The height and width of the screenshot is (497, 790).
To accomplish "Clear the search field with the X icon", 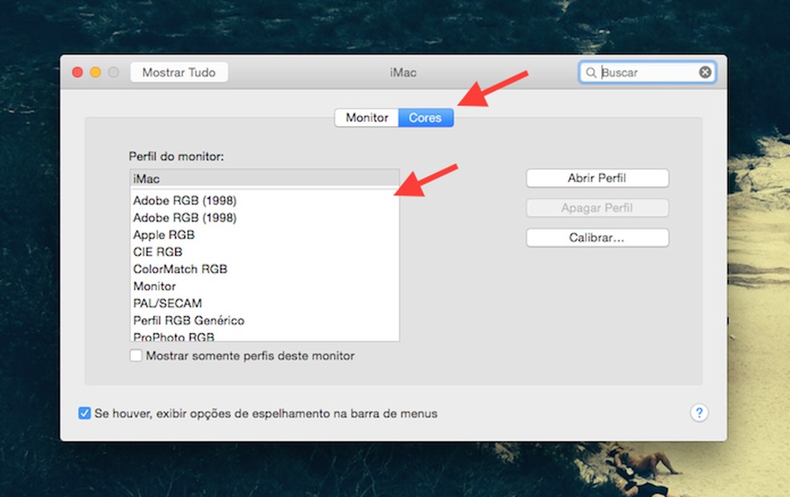I will coord(704,71).
